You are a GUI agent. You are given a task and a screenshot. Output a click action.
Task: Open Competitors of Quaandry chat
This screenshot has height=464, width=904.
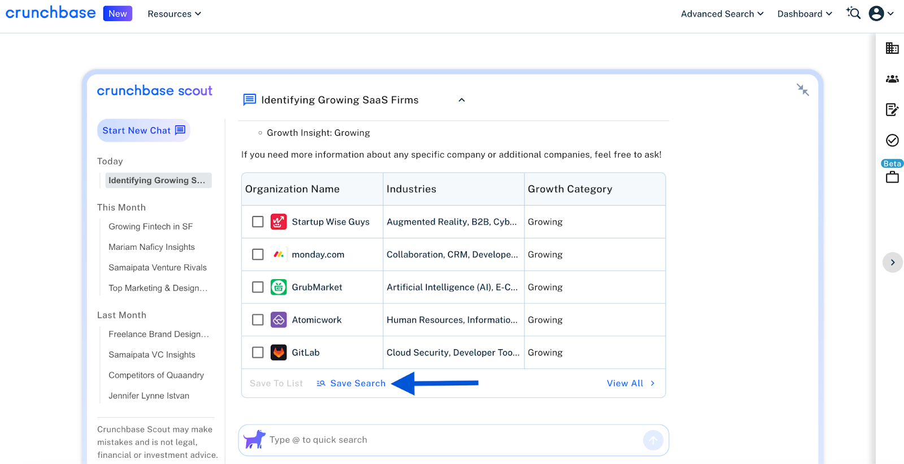[x=156, y=375]
